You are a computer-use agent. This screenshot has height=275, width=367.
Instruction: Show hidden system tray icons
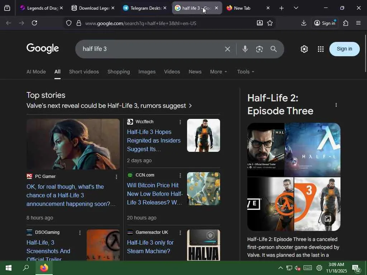pyautogui.click(x=280, y=268)
